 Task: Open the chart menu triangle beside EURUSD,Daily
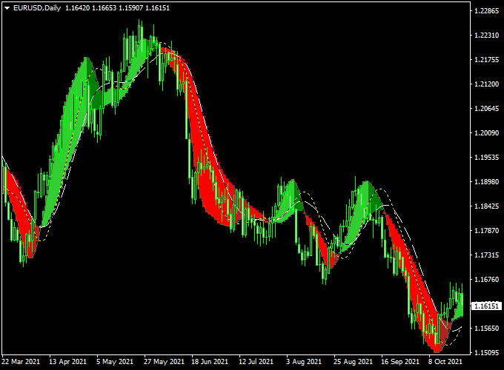point(7,8)
